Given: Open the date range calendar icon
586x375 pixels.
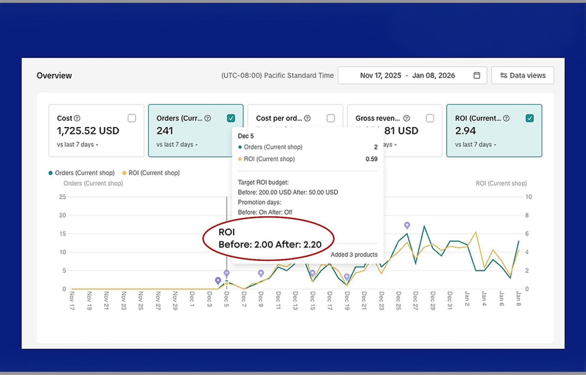Looking at the screenshot, I should point(477,75).
